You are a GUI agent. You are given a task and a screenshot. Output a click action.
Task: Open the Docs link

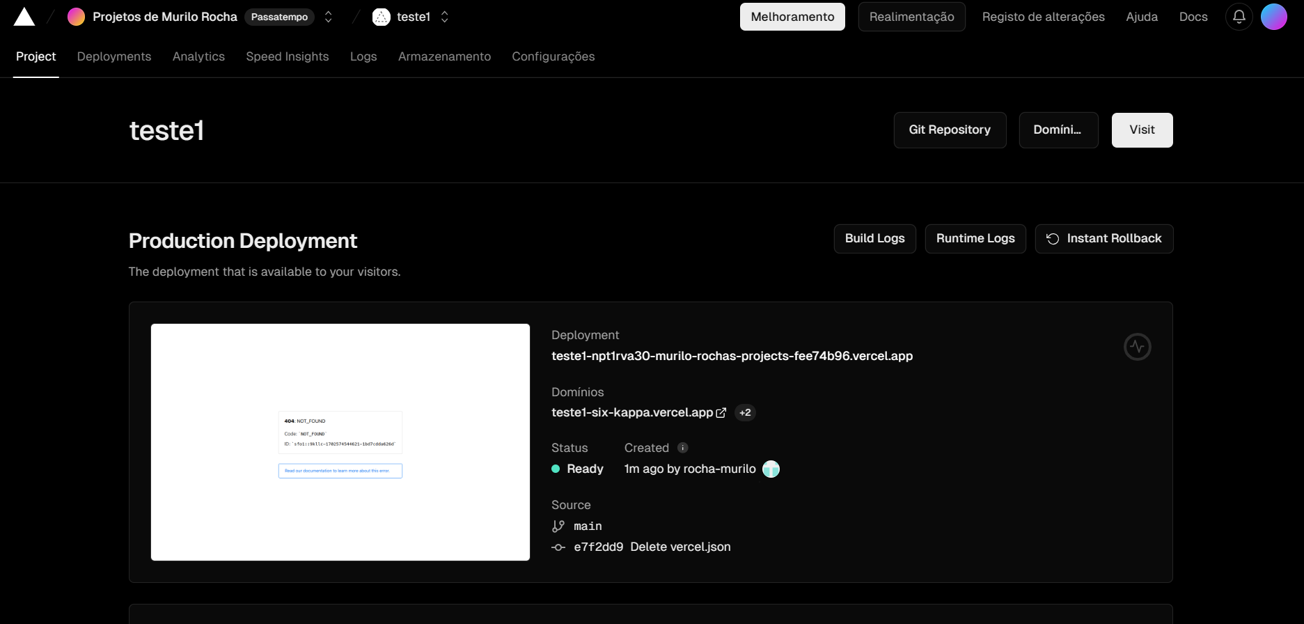tap(1193, 17)
